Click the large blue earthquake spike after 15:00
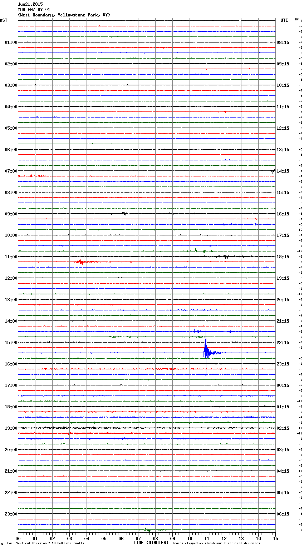 [x=206, y=353]
